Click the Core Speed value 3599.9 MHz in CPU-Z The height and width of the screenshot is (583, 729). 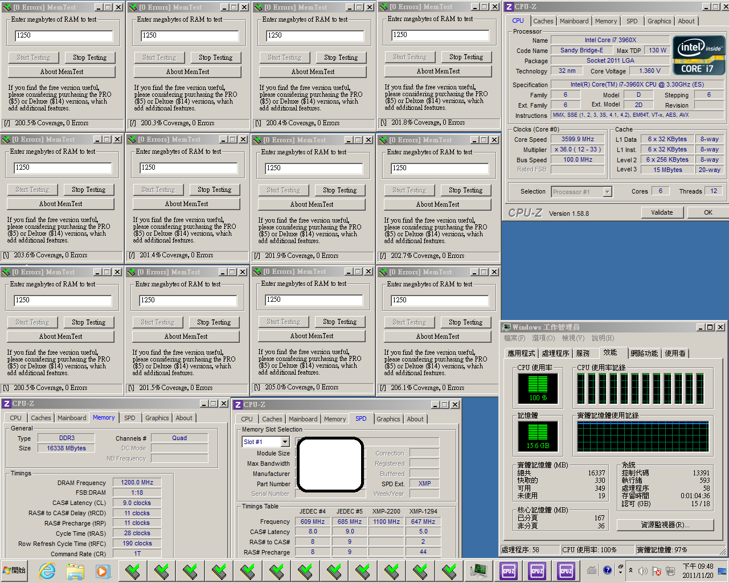click(x=578, y=139)
